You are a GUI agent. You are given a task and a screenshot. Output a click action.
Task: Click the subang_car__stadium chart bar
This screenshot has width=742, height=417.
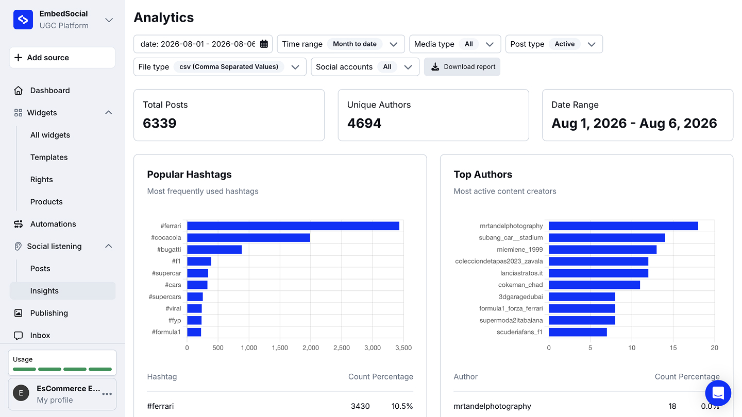point(607,237)
